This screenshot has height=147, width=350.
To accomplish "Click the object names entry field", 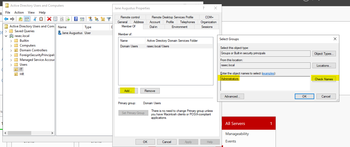I will click(x=265, y=83).
